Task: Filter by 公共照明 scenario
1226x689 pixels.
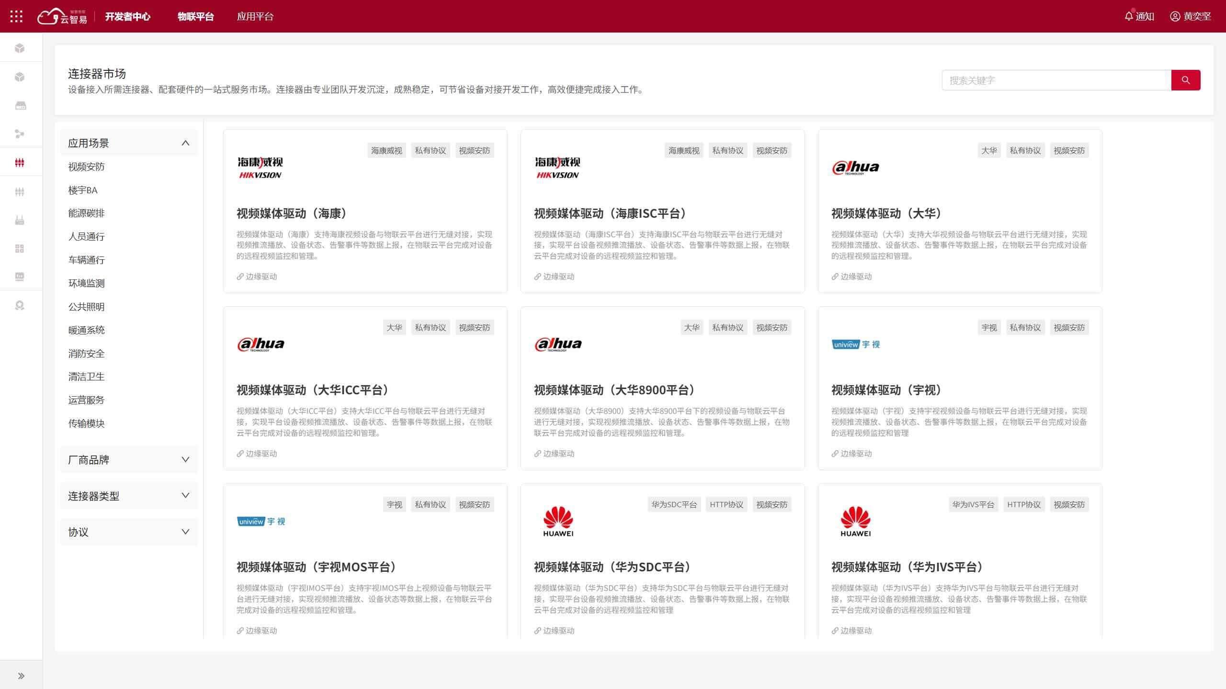Action: click(86, 307)
